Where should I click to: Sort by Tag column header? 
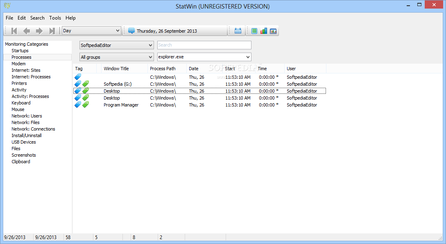pos(85,69)
